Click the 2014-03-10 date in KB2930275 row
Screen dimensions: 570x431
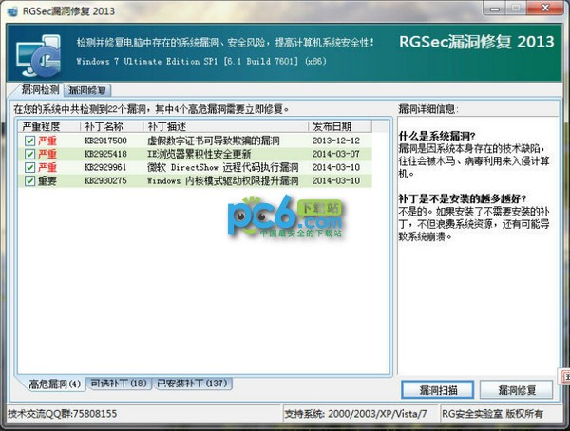coord(336,180)
